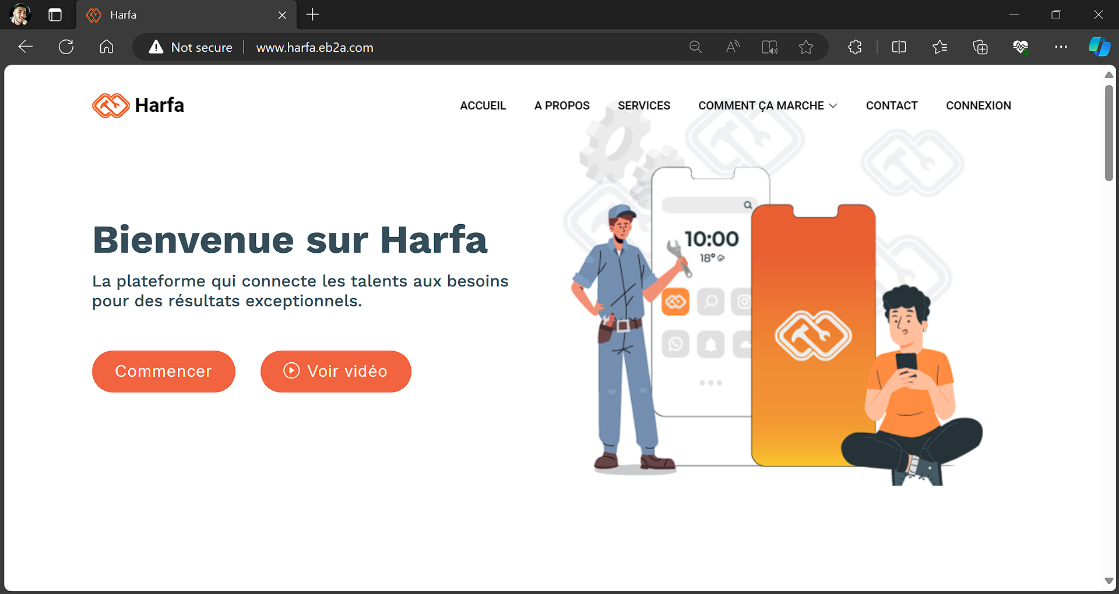Click the browser Refresh icon

(x=66, y=47)
